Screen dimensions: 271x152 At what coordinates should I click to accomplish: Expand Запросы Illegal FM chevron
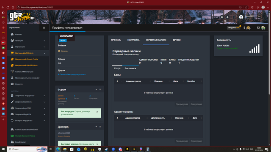[x=44, y=114]
